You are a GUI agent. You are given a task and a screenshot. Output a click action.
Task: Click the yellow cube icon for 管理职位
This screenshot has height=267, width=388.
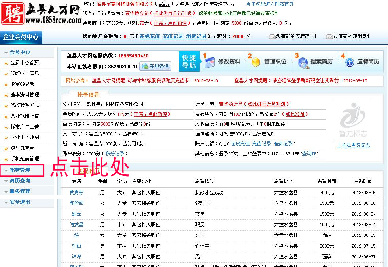click(x=256, y=62)
